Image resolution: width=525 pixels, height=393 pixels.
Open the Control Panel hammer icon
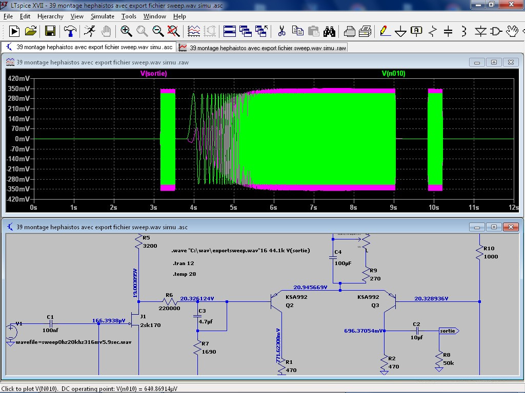(x=70, y=31)
